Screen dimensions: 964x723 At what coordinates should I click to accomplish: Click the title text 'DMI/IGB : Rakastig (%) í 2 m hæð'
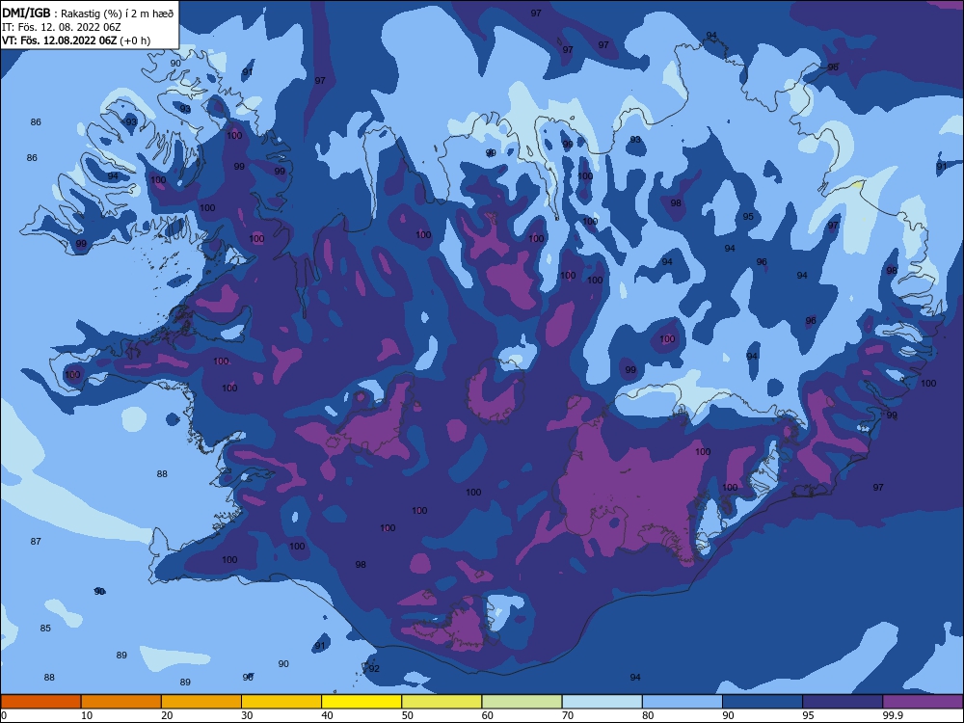(x=88, y=13)
